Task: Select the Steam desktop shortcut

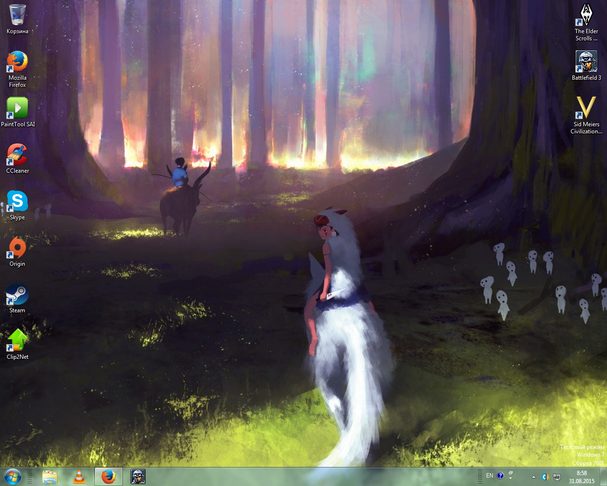Action: (18, 299)
